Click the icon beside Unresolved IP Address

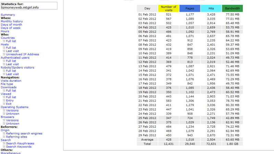[4, 55]
